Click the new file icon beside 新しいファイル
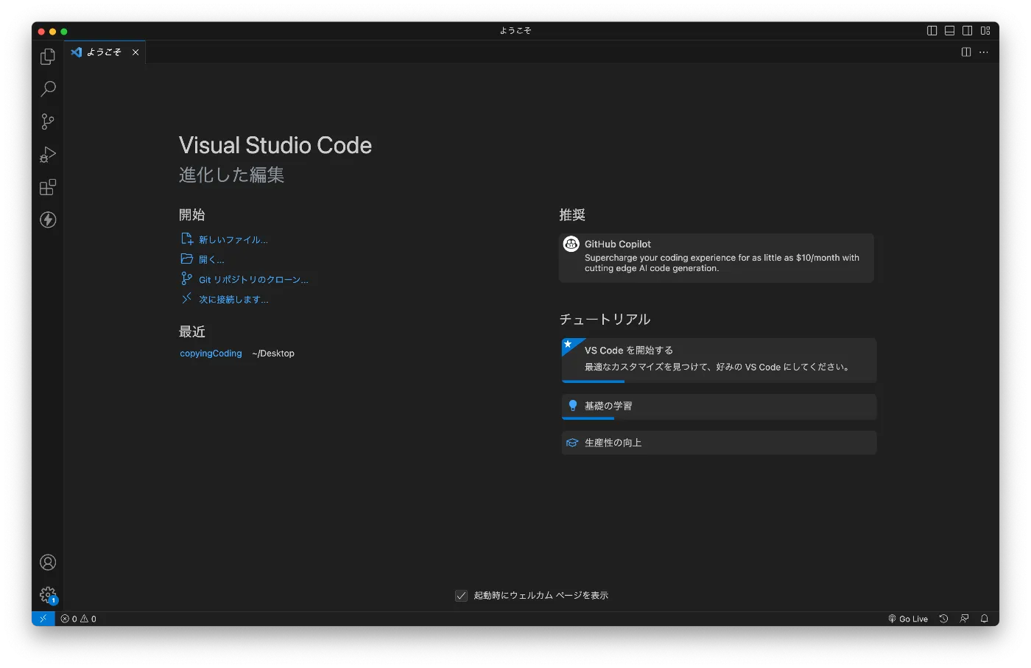This screenshot has height=668, width=1031. pos(187,239)
